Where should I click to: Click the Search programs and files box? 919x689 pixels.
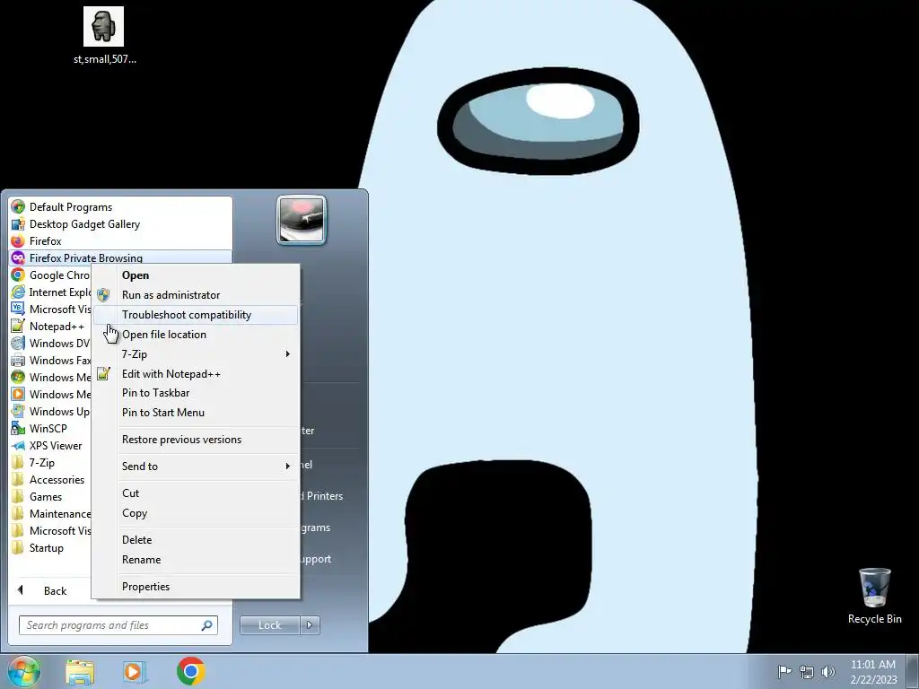tap(118, 625)
